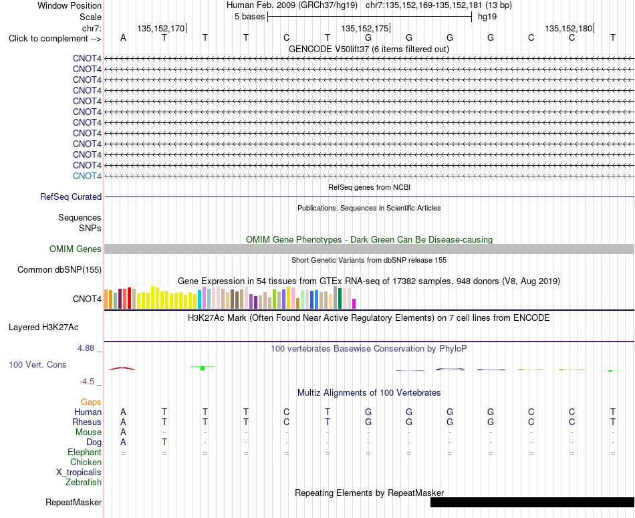Image resolution: width=635 pixels, height=518 pixels.
Task: Click the 'Click to complement -->' label
Action: (x=55, y=39)
